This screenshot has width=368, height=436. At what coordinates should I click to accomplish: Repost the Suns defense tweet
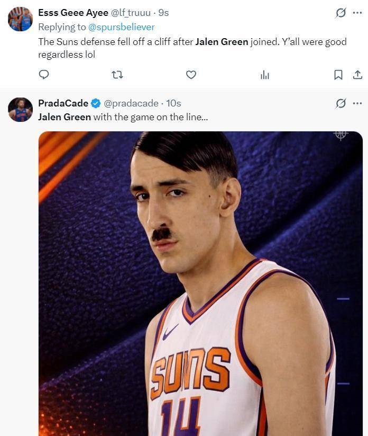coord(117,75)
